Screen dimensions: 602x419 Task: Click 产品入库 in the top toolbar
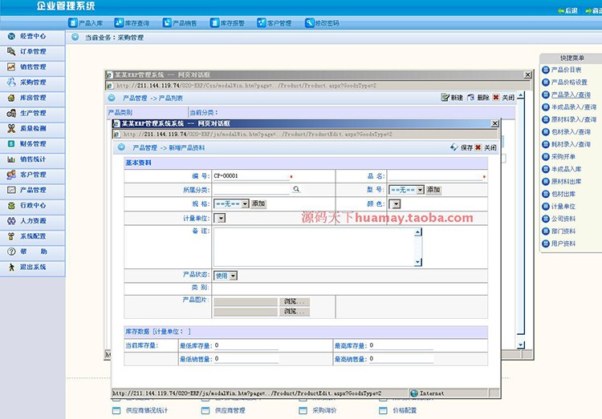tap(86, 23)
